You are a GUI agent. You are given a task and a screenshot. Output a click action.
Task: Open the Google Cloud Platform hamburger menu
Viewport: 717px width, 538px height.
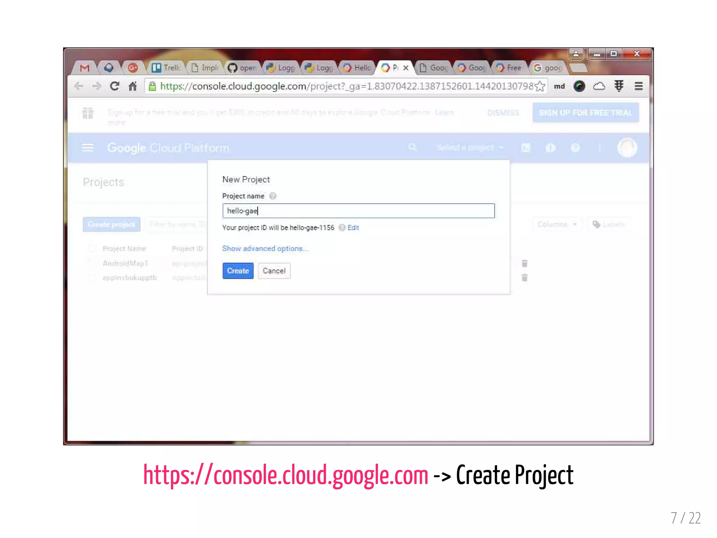88,148
